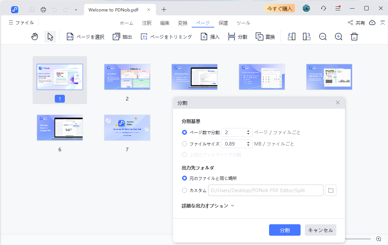Zoom in thumbnails with plus magnifier
Screen dimensions: 388x245
(x=339, y=37)
